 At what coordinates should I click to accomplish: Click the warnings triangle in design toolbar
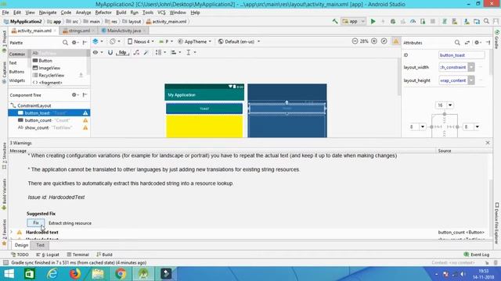(396, 41)
